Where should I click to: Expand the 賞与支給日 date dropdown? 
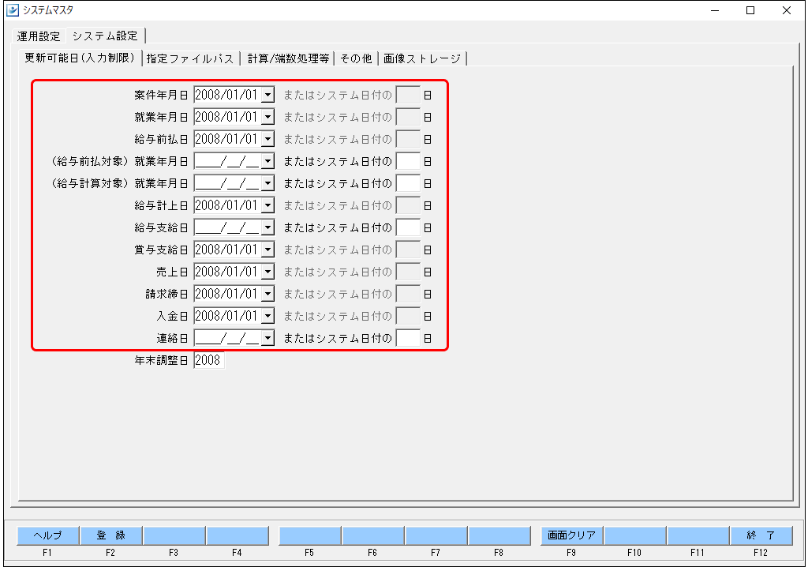(x=268, y=250)
